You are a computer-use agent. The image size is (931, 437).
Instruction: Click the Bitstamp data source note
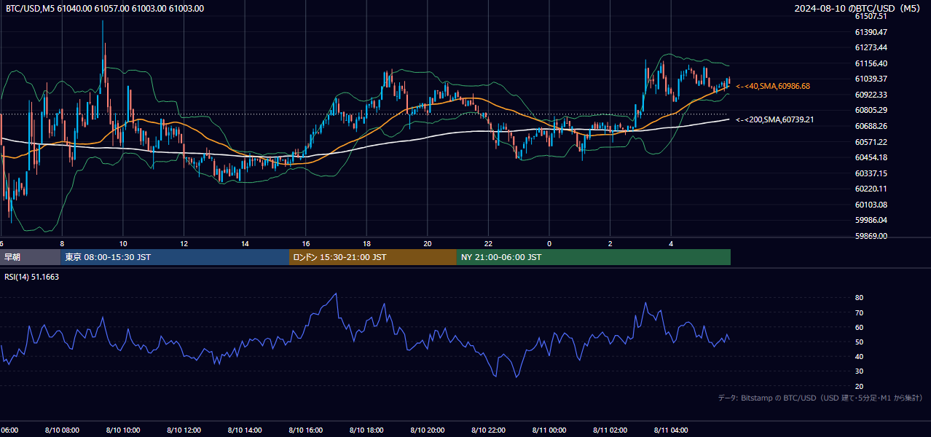pos(820,398)
